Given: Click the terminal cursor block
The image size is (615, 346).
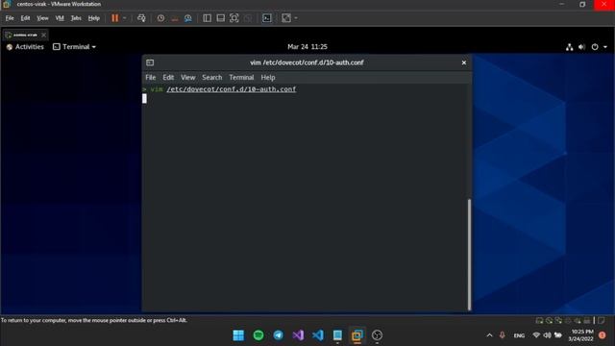Looking at the screenshot, I should click(x=144, y=98).
